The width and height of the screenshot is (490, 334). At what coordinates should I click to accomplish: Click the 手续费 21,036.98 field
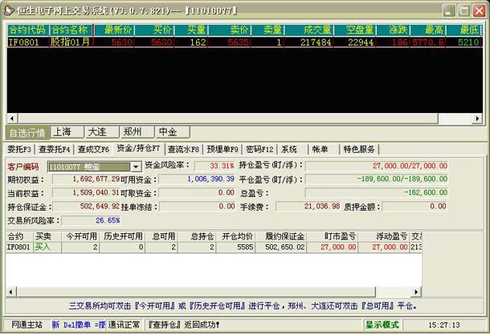(x=308, y=207)
